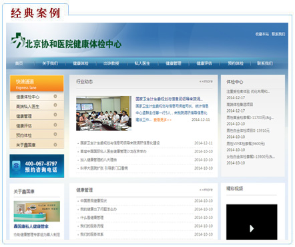Open 关于我们 in the navigation bar
Screen dimensions: 295x247
(x=50, y=63)
